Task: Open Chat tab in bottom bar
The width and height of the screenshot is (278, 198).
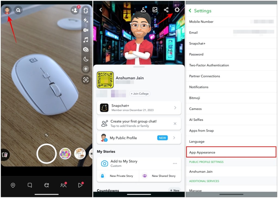Action: [x=30, y=185]
